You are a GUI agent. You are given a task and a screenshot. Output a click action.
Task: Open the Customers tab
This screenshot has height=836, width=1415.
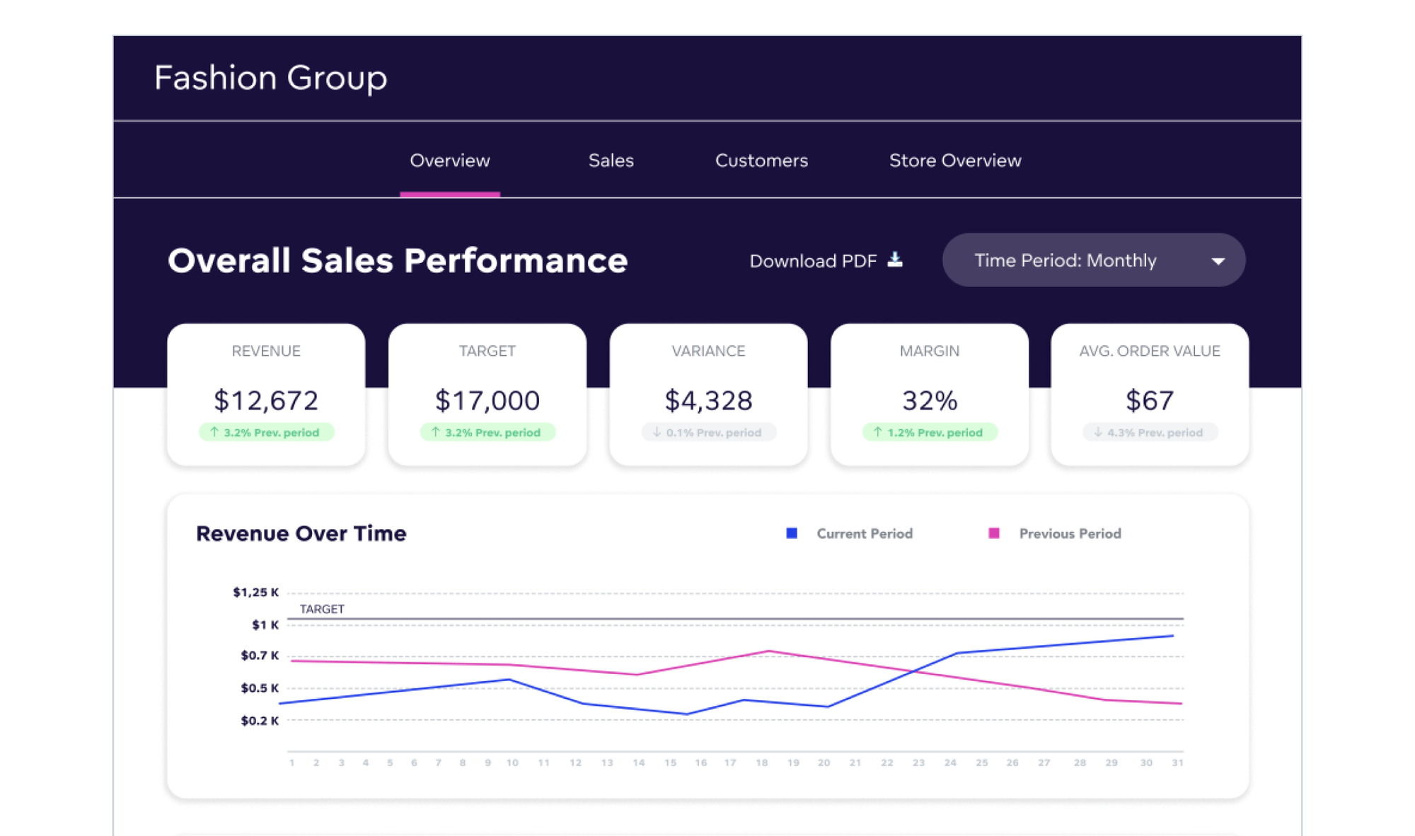click(x=761, y=161)
